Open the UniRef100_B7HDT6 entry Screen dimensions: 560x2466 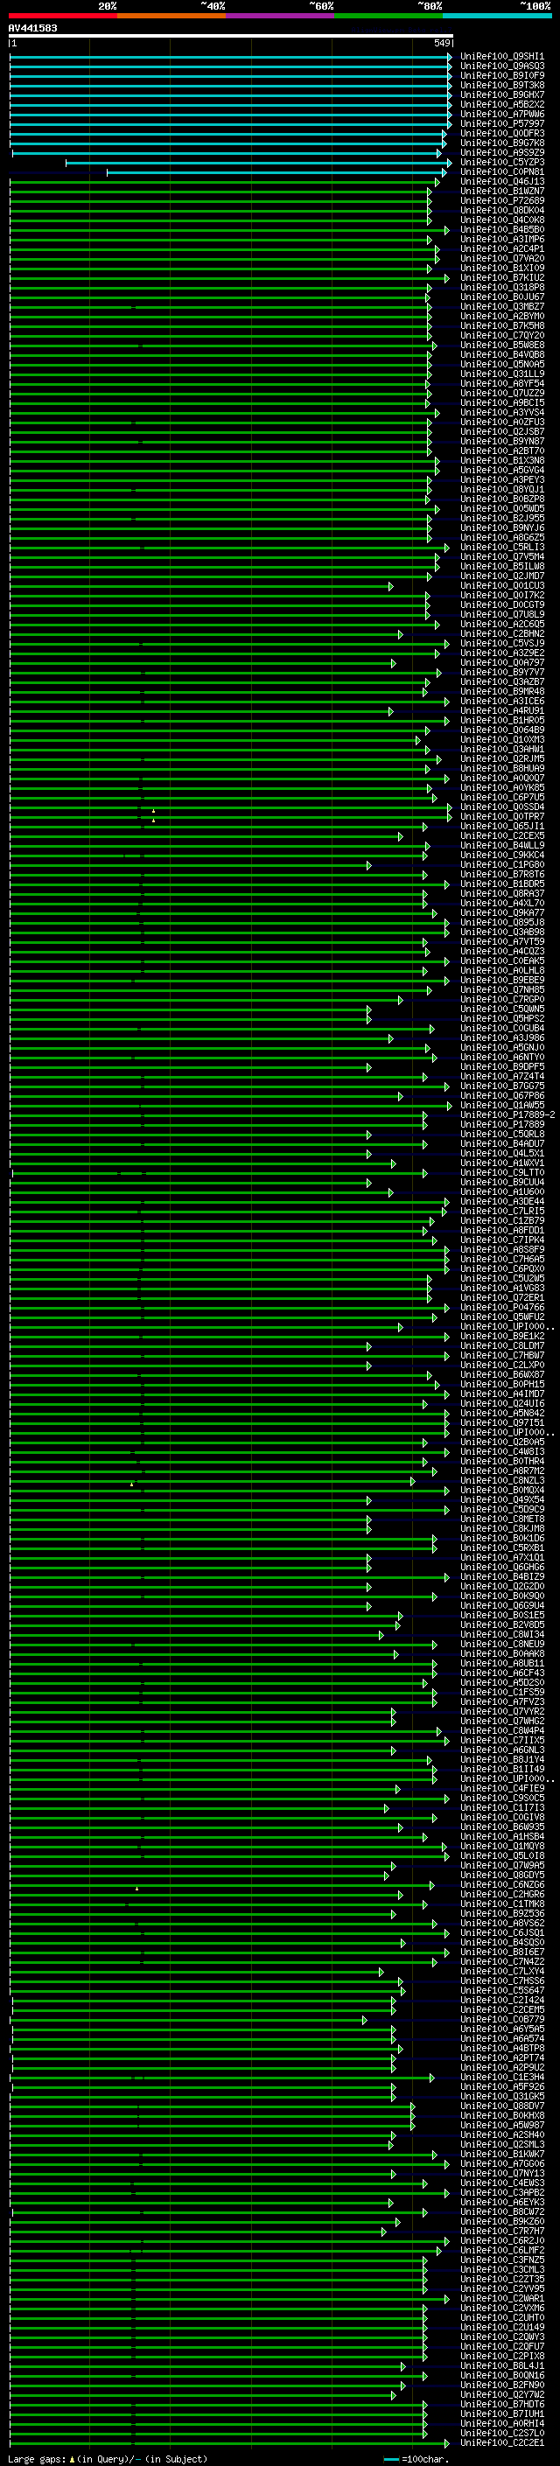point(501,2404)
